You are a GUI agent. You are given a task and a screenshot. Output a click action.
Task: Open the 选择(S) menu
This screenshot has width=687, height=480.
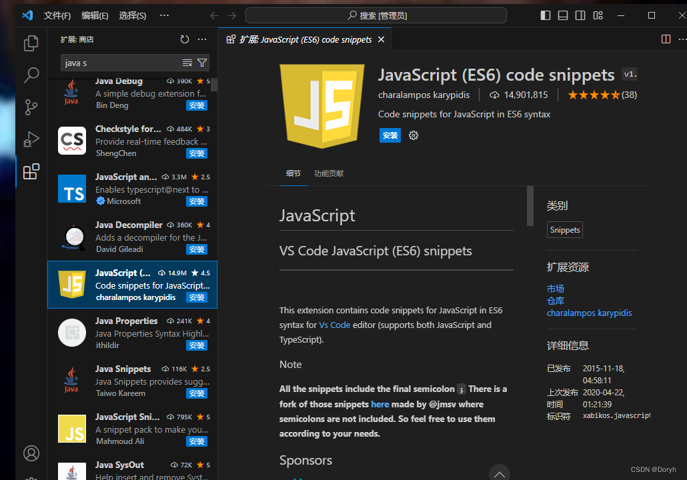[x=132, y=16]
